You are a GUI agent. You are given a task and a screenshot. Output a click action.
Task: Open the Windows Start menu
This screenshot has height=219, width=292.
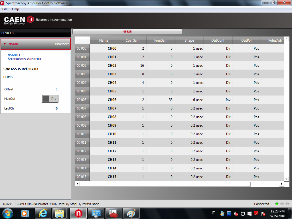tap(7, 213)
